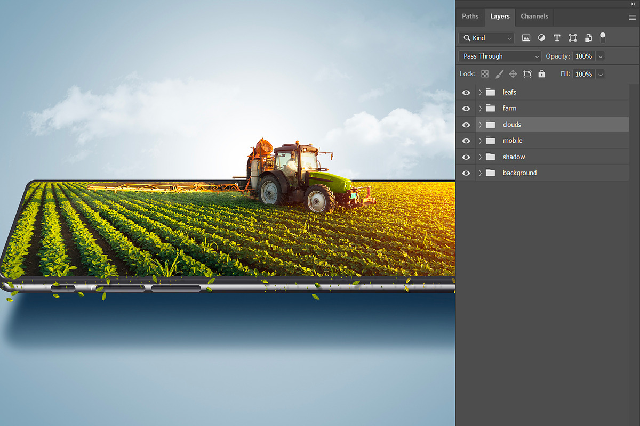Lock all with the padlock icon

tap(542, 74)
